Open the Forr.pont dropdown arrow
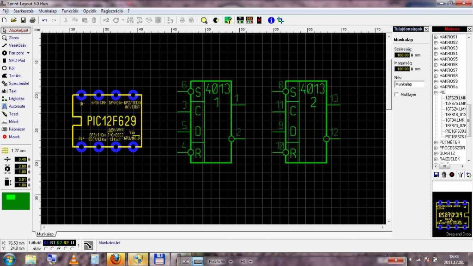 (x=28, y=53)
